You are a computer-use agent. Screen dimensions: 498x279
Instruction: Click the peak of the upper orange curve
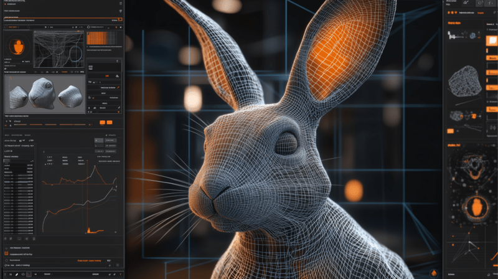click(x=95, y=166)
